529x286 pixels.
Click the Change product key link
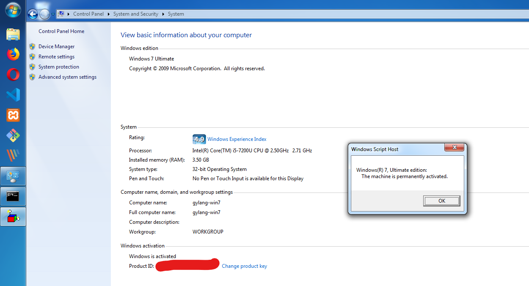(244, 266)
